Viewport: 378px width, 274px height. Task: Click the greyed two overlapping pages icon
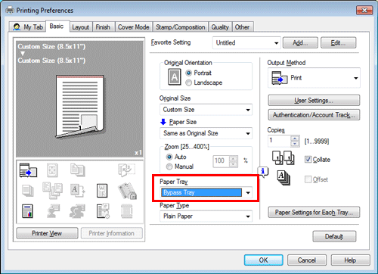(77, 170)
